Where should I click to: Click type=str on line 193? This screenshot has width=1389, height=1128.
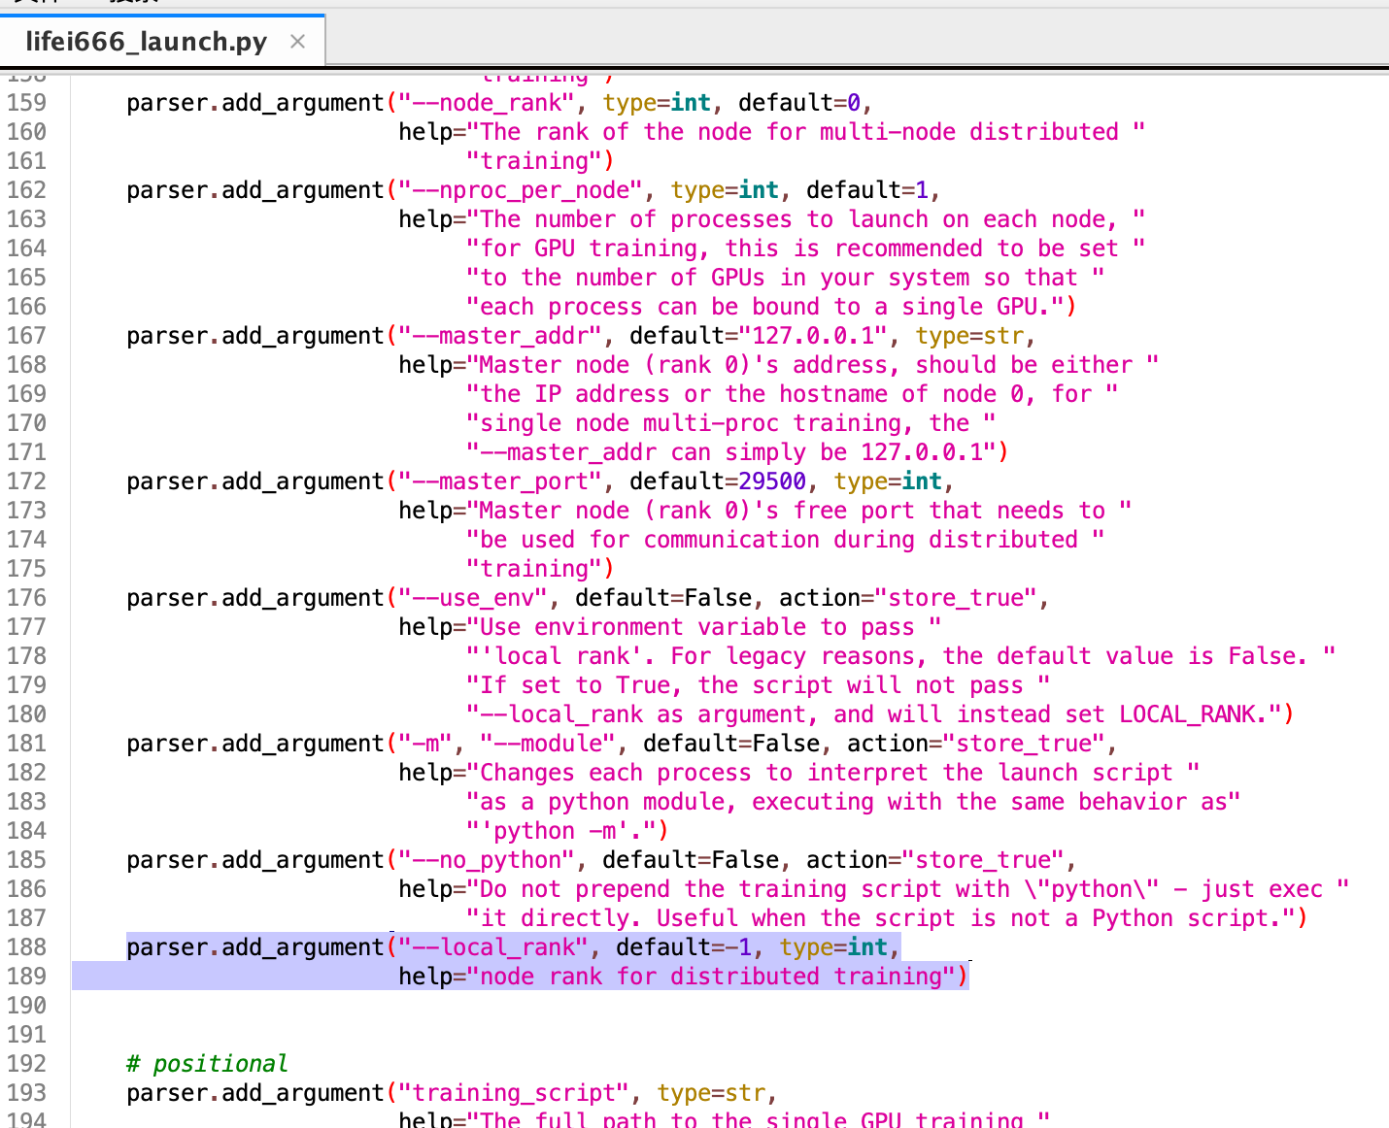point(711,1093)
